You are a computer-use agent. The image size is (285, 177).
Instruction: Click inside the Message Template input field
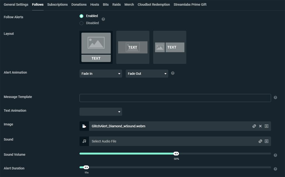point(175,98)
